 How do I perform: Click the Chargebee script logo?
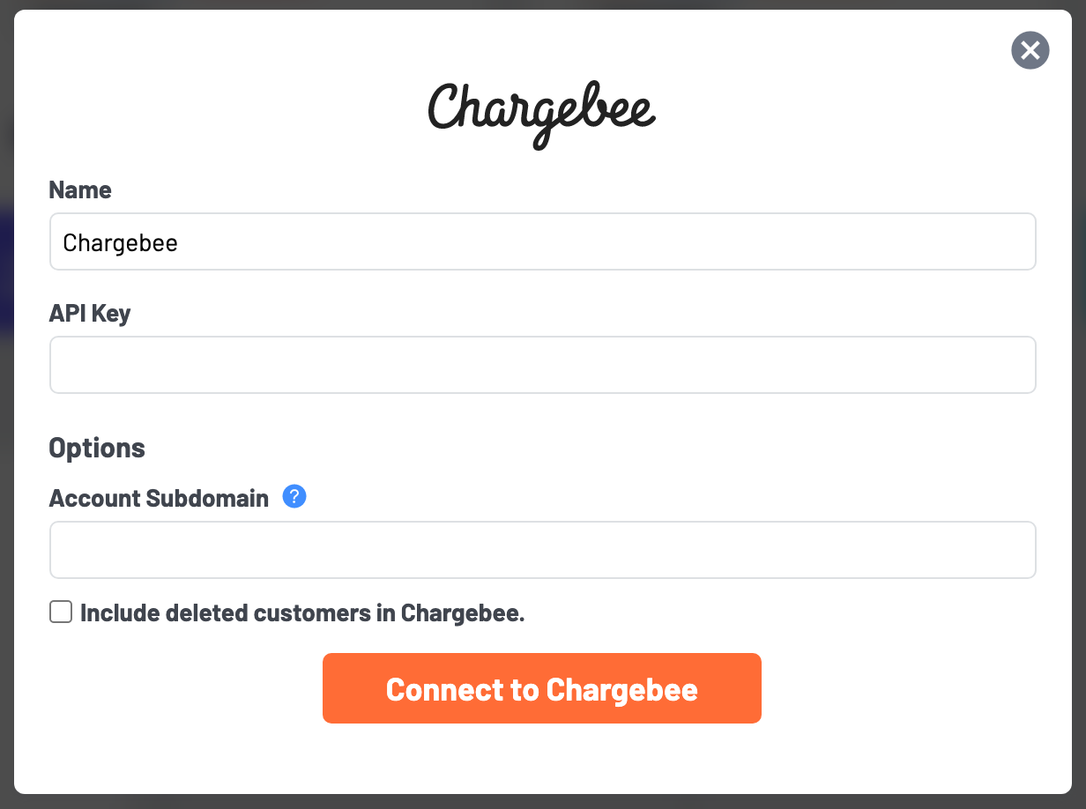542,115
